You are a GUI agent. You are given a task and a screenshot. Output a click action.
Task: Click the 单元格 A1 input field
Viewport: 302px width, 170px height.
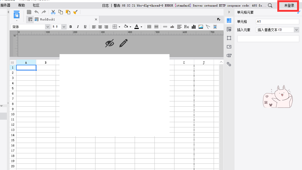coord(278,22)
